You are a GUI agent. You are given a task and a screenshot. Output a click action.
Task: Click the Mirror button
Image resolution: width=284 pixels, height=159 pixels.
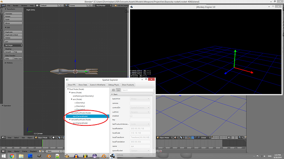point(13,23)
